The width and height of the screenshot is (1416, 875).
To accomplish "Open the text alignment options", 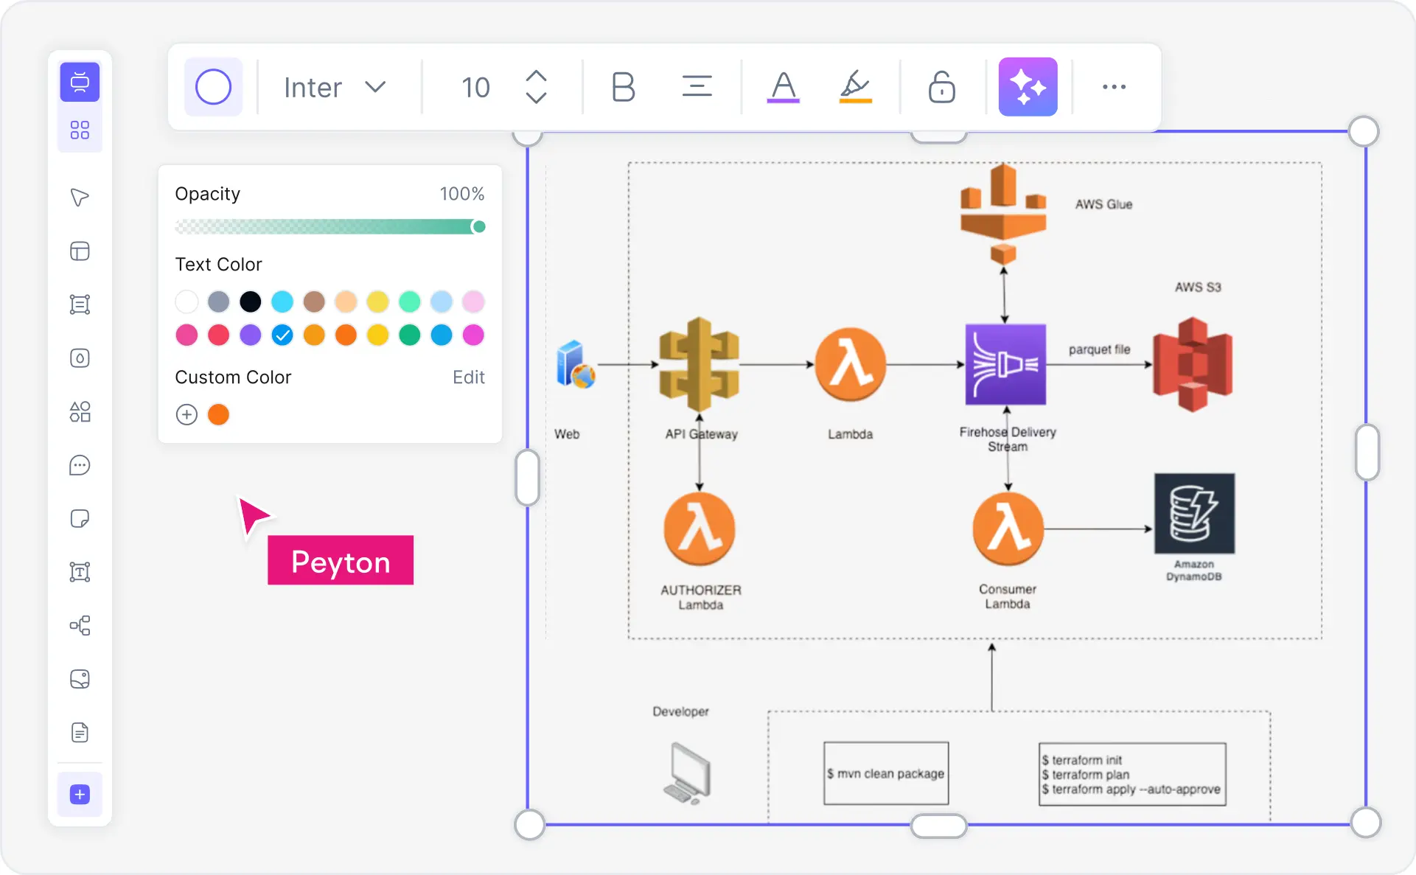I will (697, 87).
